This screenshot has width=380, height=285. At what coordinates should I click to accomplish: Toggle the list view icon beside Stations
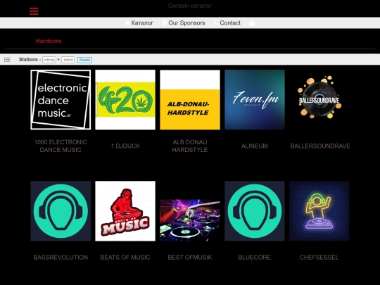pyautogui.click(x=7, y=60)
